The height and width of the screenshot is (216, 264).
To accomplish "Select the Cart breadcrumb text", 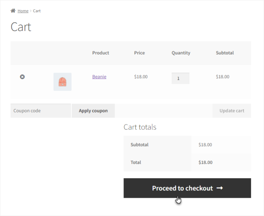I will pos(37,11).
